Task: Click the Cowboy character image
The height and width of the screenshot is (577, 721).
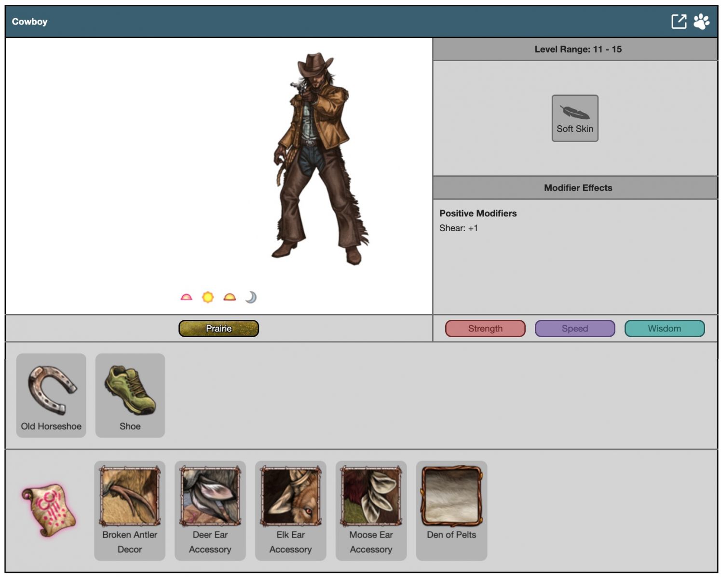Action: (318, 159)
